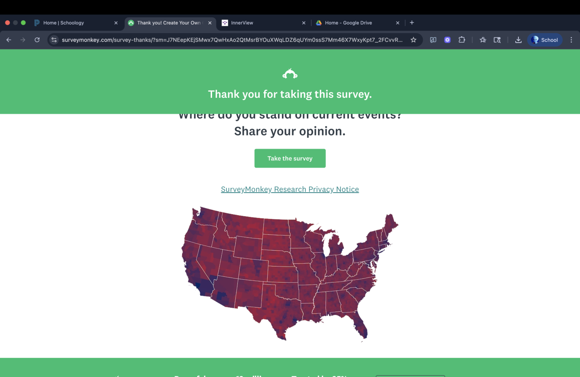Click the purple sun extension icon
Viewport: 580px width, 377px height.
447,40
